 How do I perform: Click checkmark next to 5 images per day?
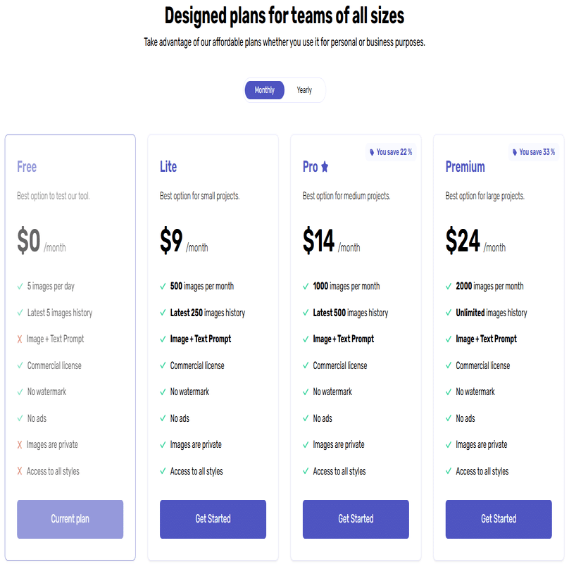pyautogui.click(x=20, y=287)
